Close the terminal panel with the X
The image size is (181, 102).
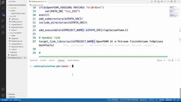(x=178, y=60)
